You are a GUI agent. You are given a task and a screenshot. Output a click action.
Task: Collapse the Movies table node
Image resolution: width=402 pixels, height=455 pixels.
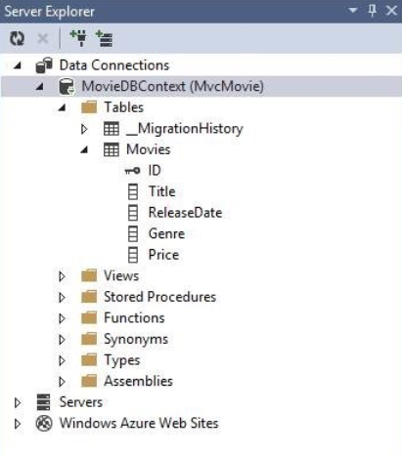point(84,150)
